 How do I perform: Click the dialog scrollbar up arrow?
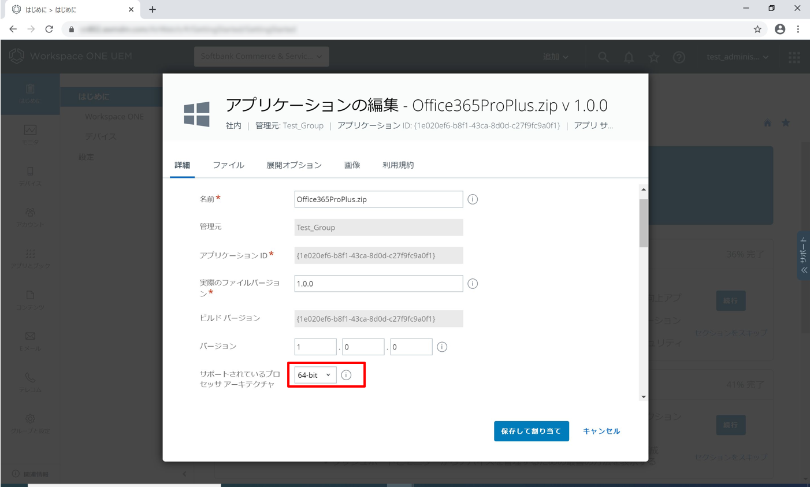pyautogui.click(x=644, y=189)
